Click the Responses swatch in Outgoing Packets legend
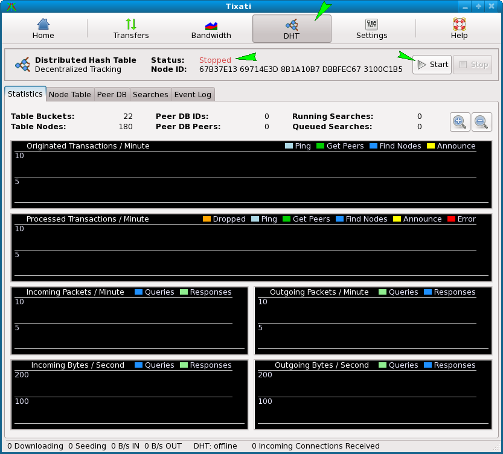The width and height of the screenshot is (503, 454). (x=428, y=292)
